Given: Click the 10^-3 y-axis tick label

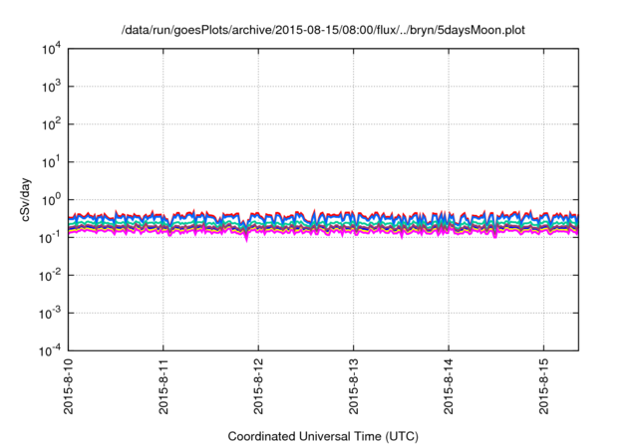Looking at the screenshot, I should [x=51, y=314].
